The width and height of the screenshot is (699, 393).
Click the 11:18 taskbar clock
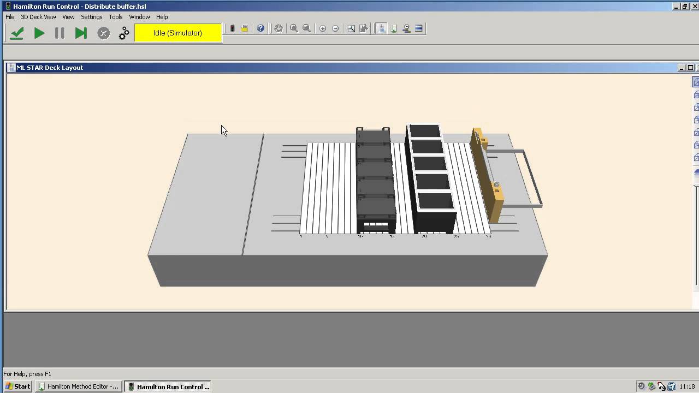[x=687, y=386]
